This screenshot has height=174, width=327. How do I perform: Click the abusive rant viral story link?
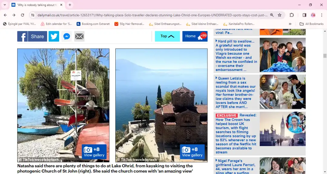click(234, 31)
